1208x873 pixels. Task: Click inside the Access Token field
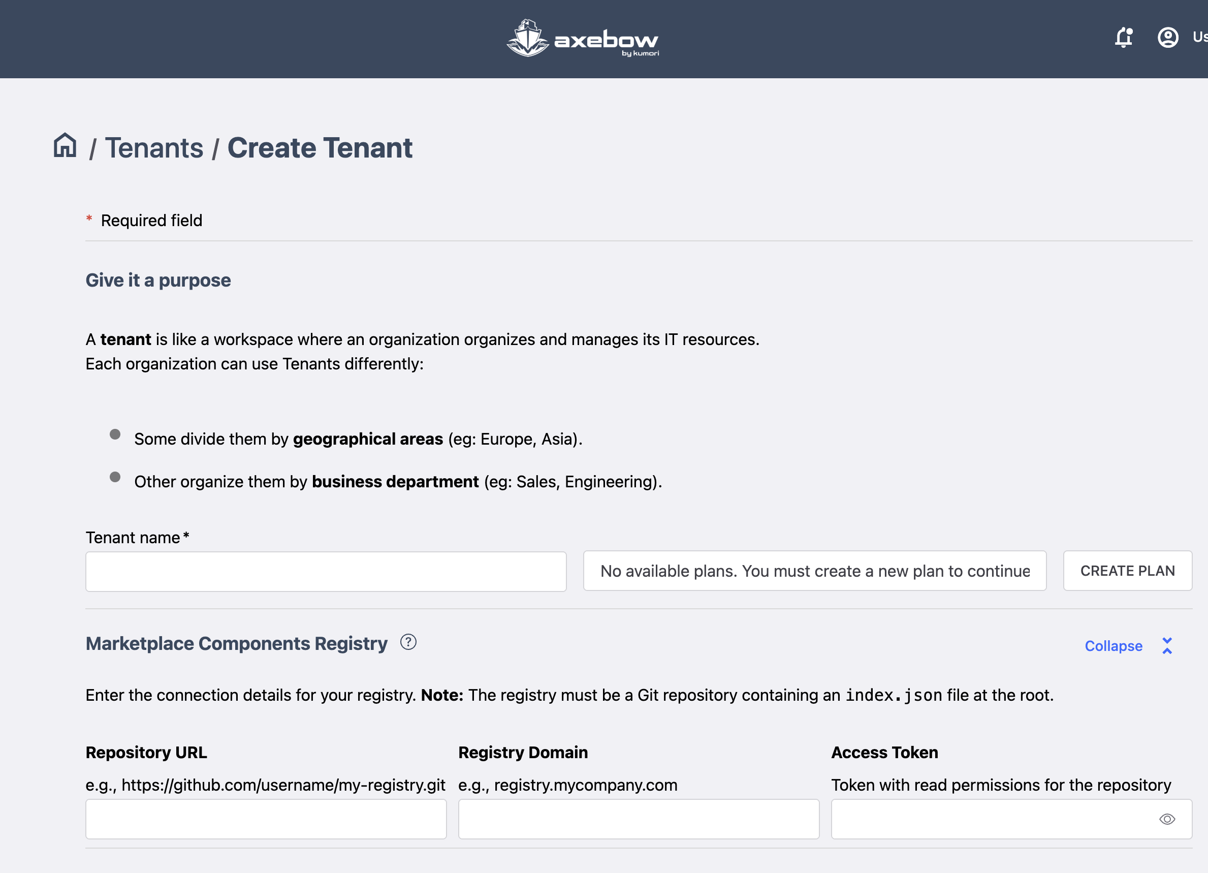[991, 819]
